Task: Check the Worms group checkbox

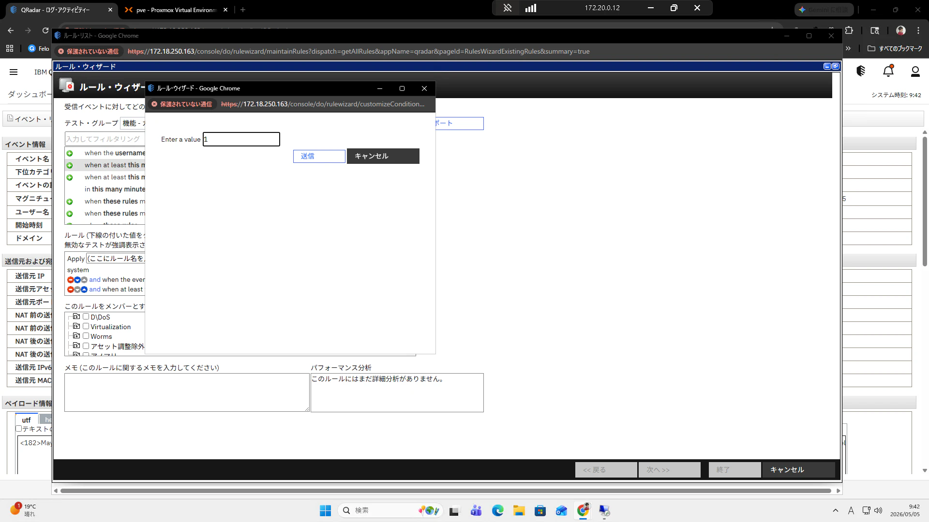Action: [86, 336]
